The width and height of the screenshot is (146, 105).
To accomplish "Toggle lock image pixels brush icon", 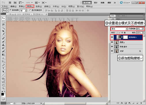I will coord(120,33).
